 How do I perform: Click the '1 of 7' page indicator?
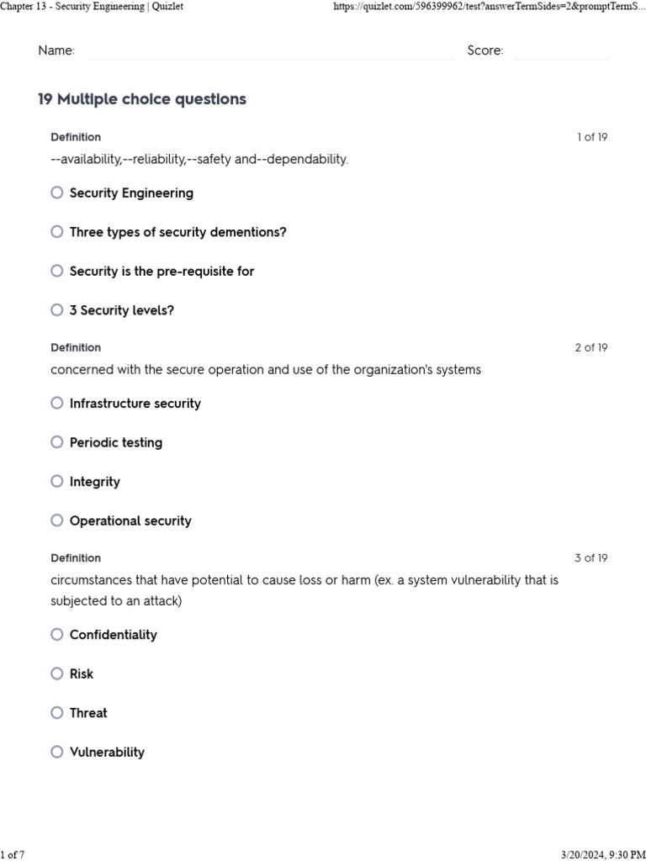click(13, 854)
